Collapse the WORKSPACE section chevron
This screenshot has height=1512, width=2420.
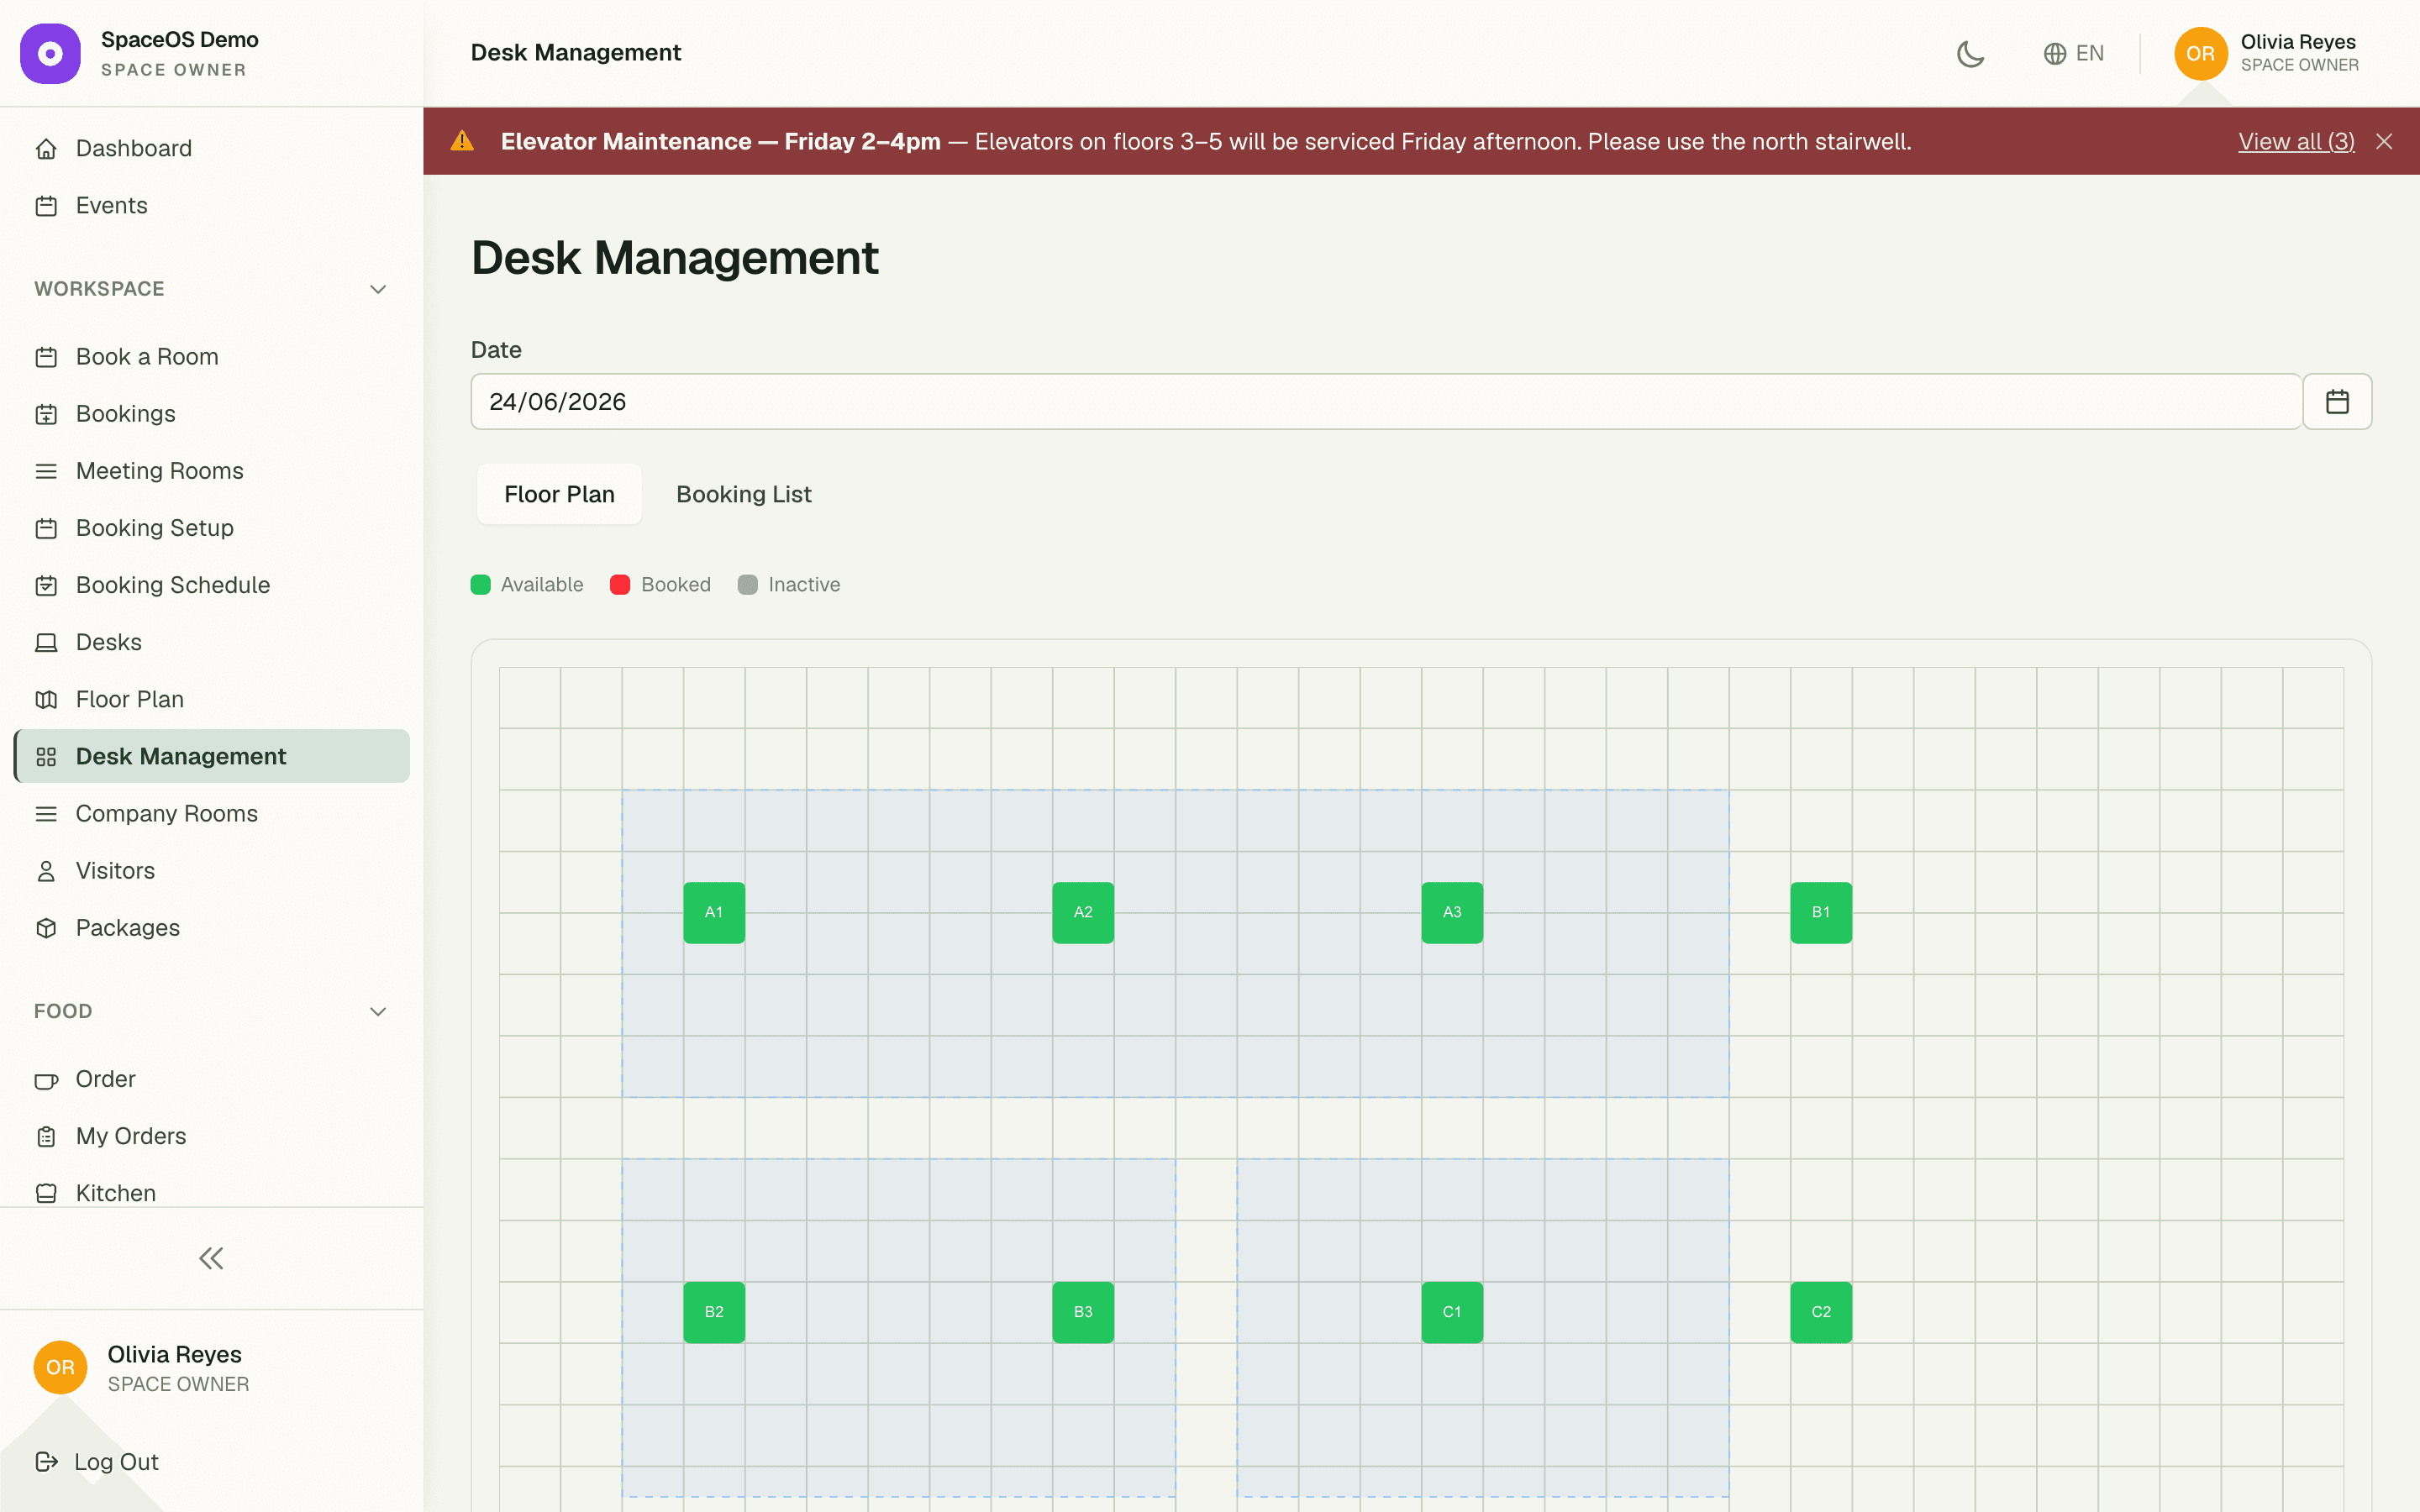pyautogui.click(x=378, y=290)
